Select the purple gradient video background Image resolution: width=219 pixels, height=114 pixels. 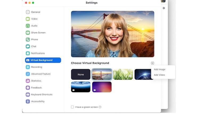pyautogui.click(x=102, y=87)
